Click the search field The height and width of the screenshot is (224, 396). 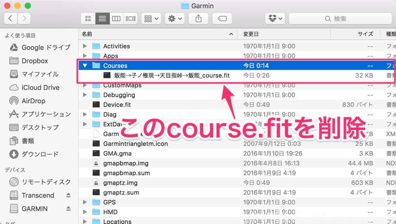[x=340, y=18]
